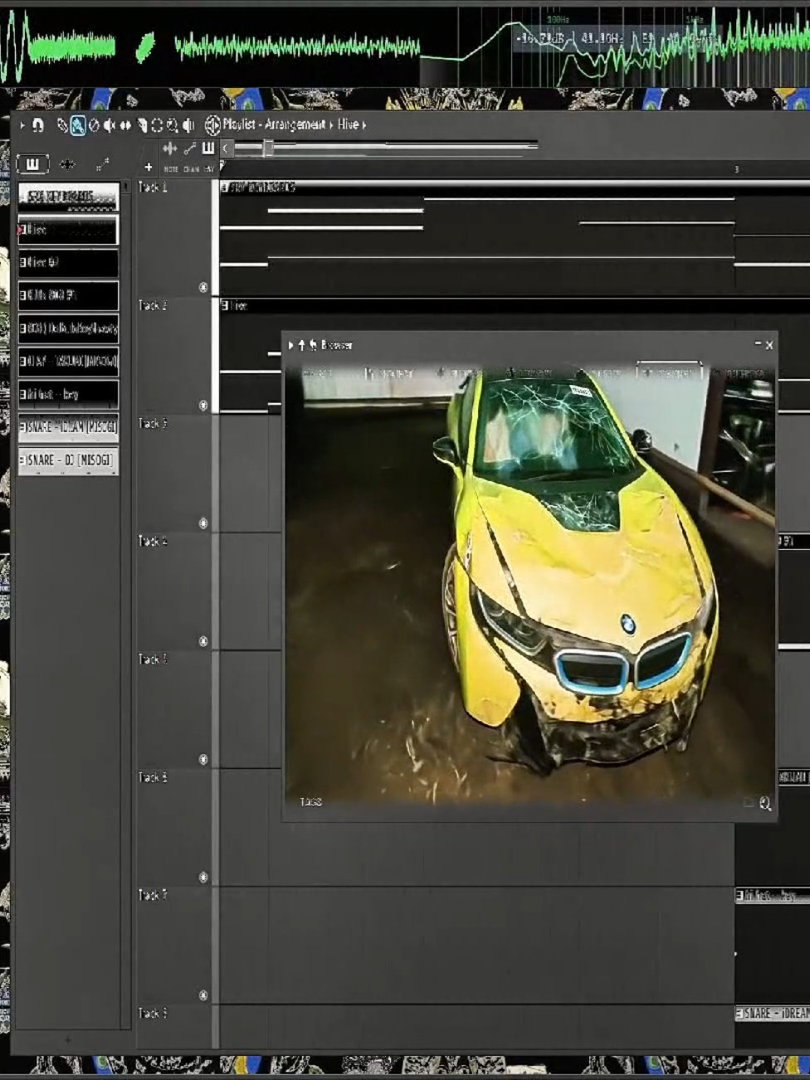Click the Hive pattern name in Playlist title
Screen dimensions: 810x1080
tap(348, 124)
